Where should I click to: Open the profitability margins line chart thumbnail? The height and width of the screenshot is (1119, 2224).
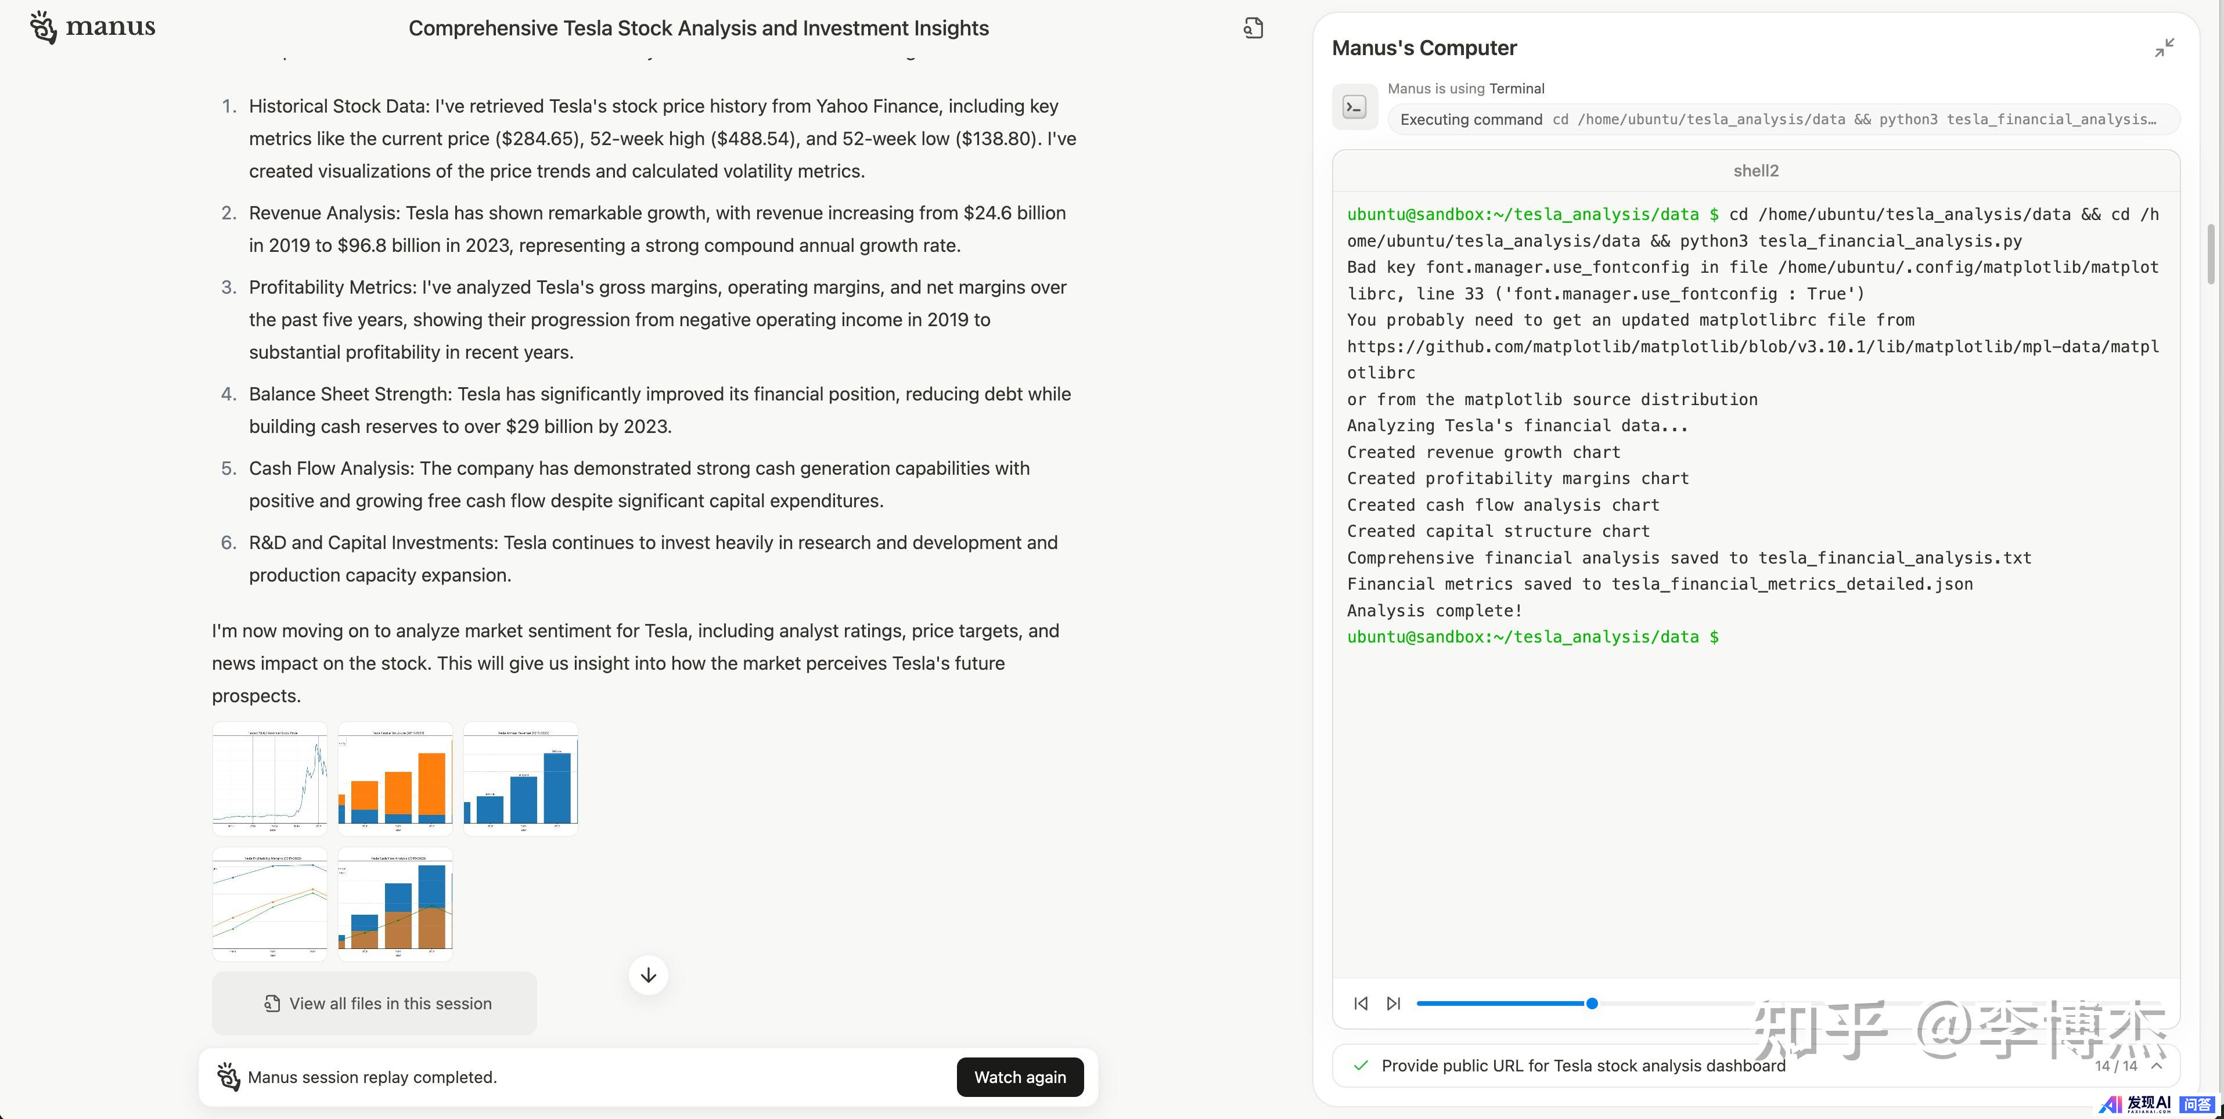269,904
